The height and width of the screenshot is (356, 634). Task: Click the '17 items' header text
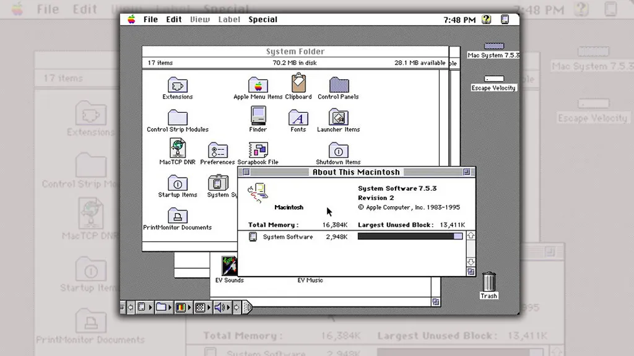(160, 63)
